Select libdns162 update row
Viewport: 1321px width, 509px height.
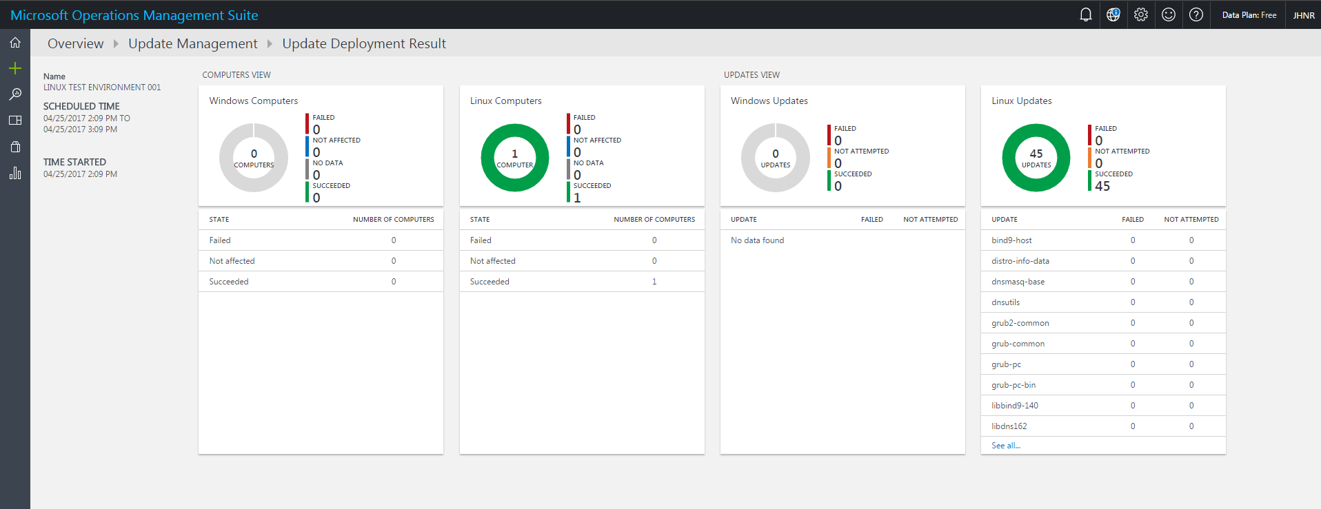(x=1103, y=426)
